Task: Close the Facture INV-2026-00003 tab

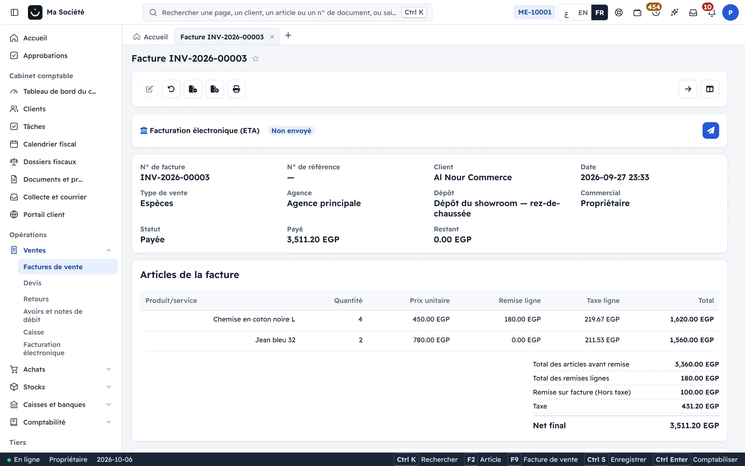Action: [272, 37]
